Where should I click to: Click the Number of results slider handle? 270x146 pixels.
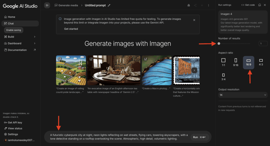(219, 43)
